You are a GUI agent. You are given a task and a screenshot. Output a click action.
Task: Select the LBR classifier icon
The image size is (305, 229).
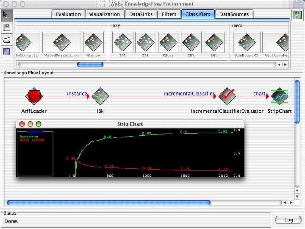[x=191, y=42]
